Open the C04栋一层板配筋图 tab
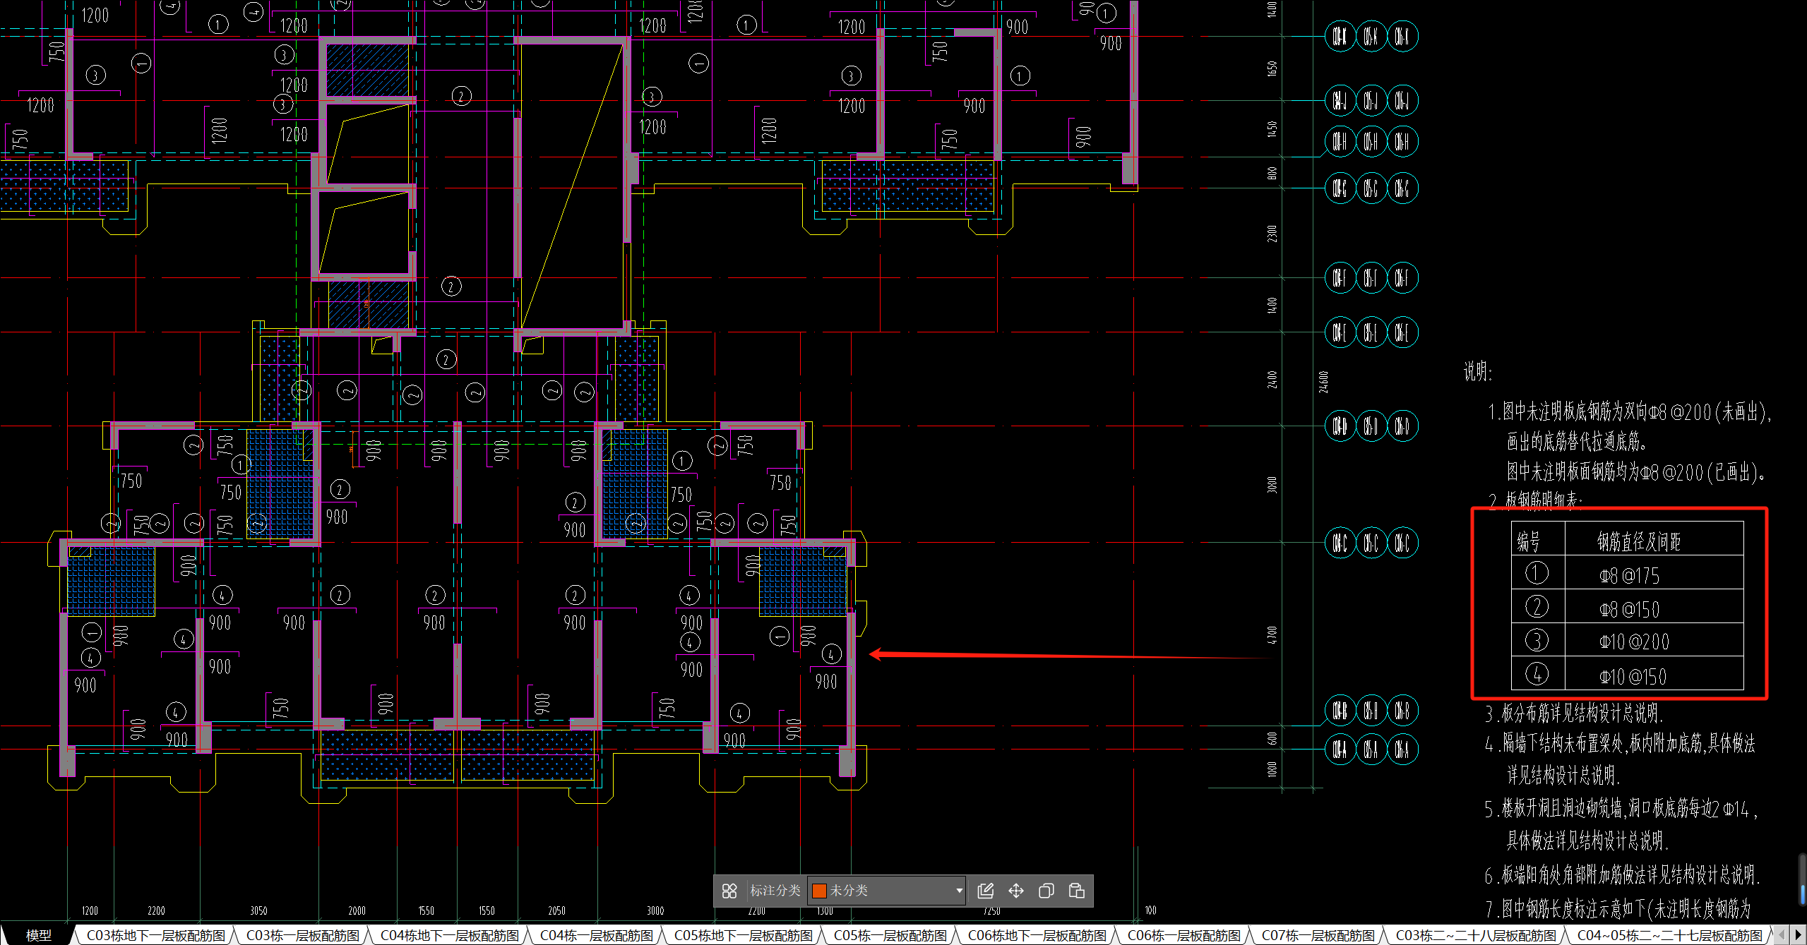 (597, 935)
